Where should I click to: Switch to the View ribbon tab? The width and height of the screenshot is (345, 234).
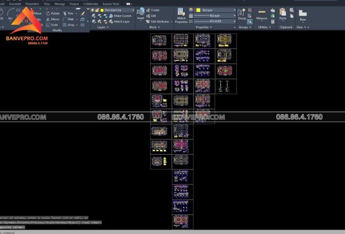pyautogui.click(x=47, y=4)
